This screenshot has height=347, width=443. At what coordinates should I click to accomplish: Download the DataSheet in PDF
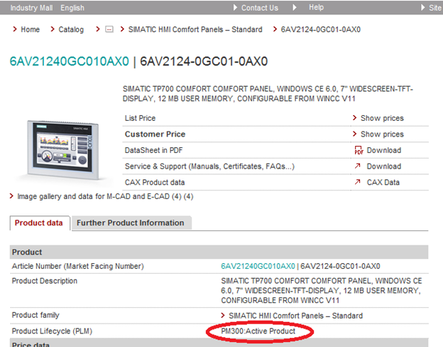(x=383, y=150)
